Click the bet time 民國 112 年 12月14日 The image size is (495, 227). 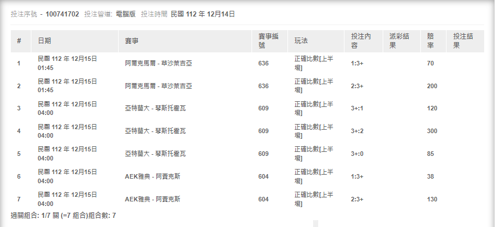point(202,14)
